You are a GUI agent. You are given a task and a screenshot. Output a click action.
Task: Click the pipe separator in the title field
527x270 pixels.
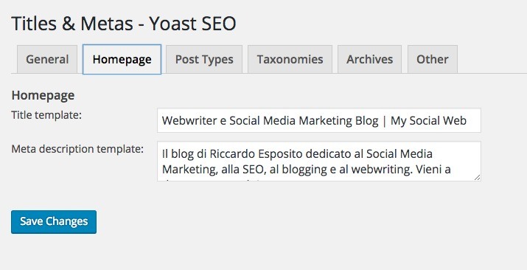pos(385,121)
